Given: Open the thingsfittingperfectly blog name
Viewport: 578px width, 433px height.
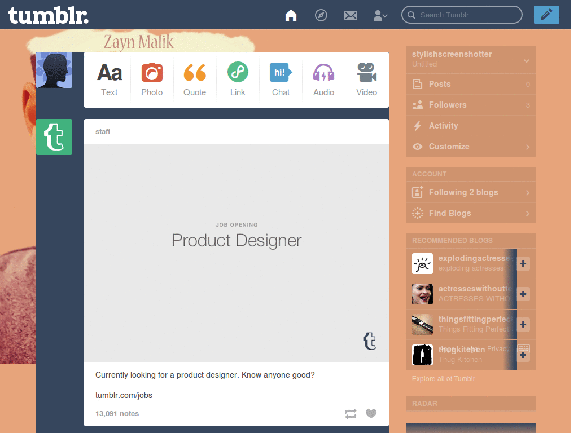Looking at the screenshot, I should (475, 319).
